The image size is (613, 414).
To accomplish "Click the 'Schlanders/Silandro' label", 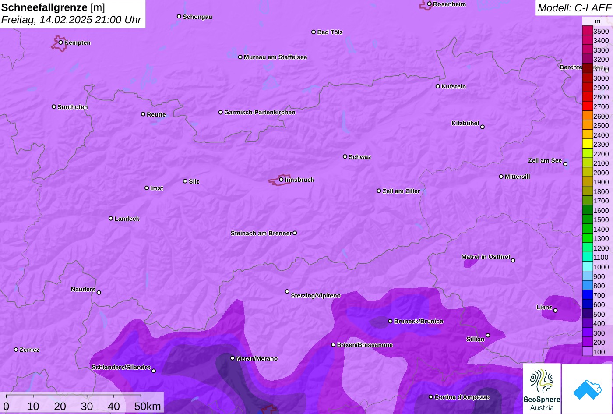I will click(121, 367).
